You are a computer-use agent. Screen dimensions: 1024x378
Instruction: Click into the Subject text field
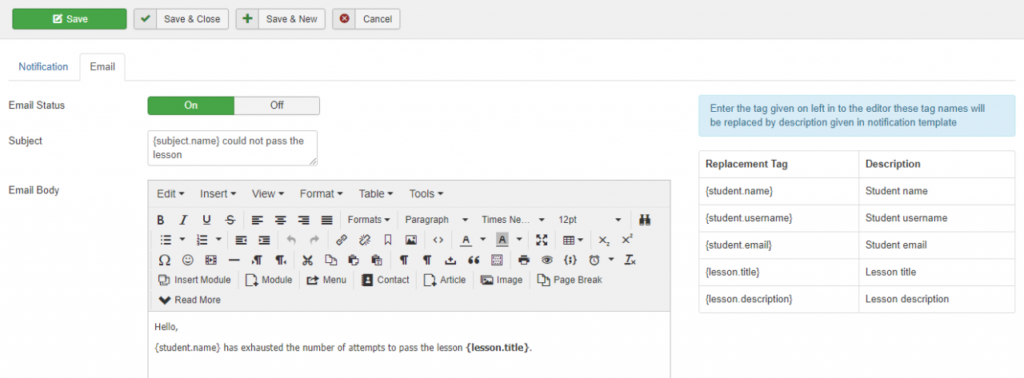click(232, 148)
